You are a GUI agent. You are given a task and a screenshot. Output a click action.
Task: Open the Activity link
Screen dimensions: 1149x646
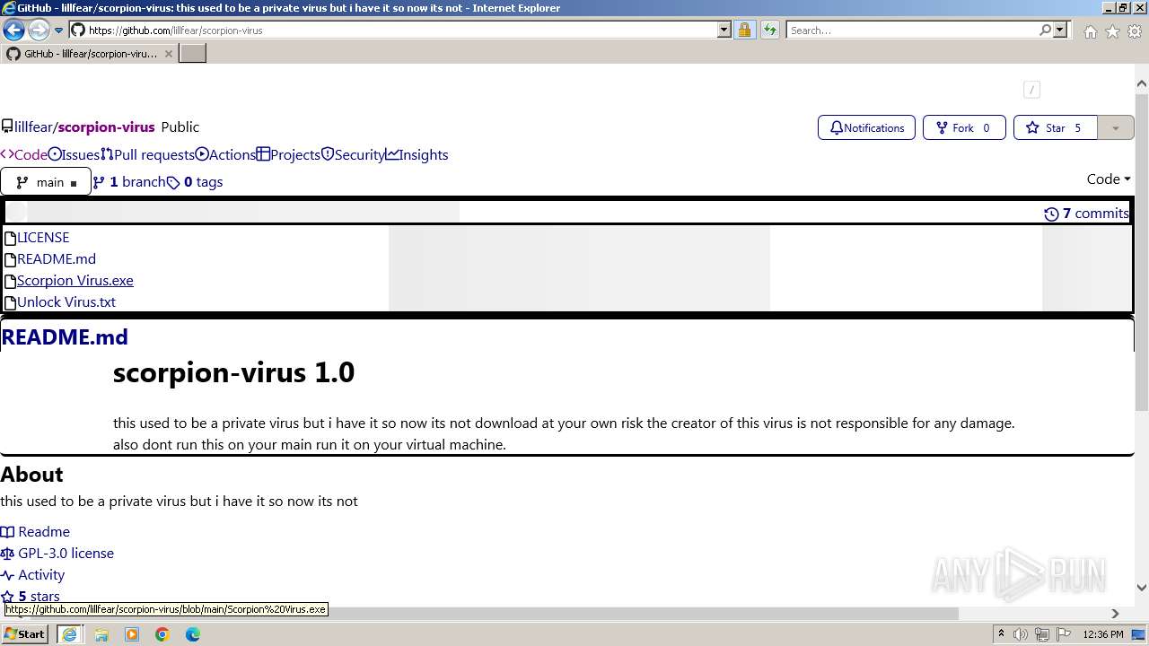[32, 574]
